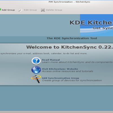Select the Delete Group label in the toolbar
Screen dimensions: 113x113
(54, 10)
